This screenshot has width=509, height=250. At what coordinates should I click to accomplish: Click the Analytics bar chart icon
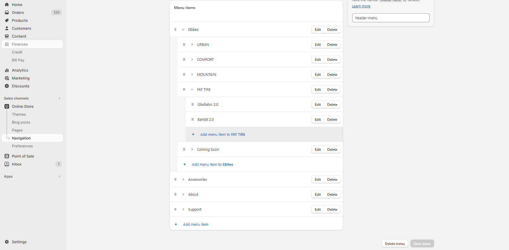[x=7, y=70]
